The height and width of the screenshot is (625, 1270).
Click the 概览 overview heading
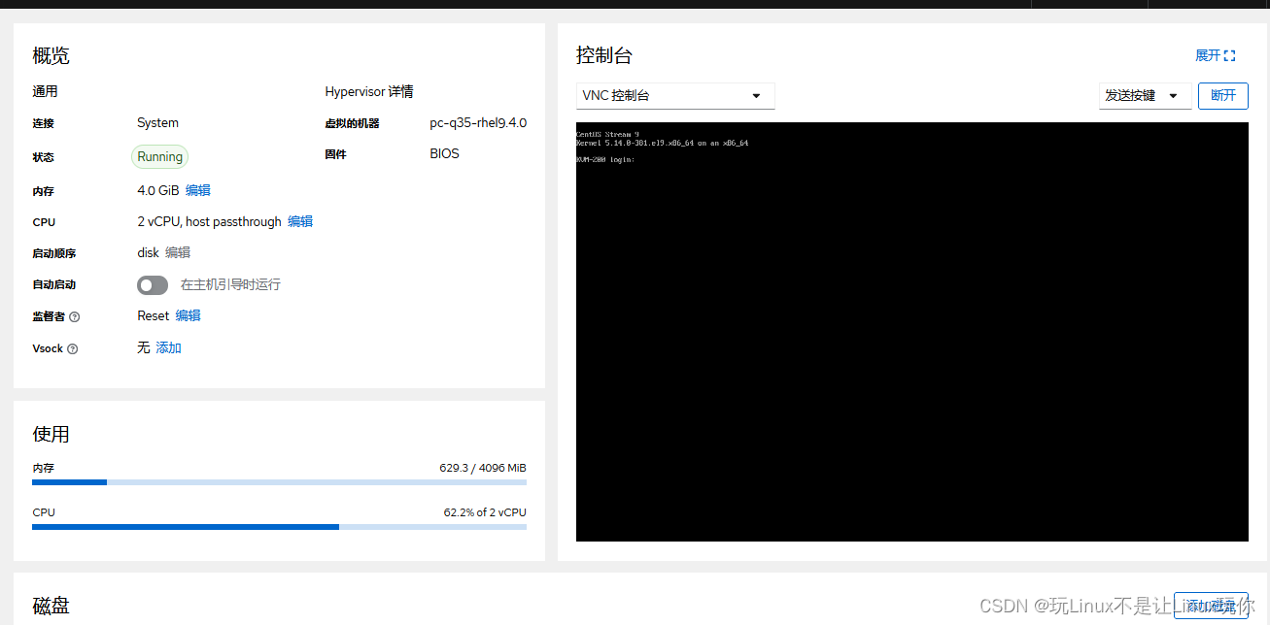click(x=51, y=55)
